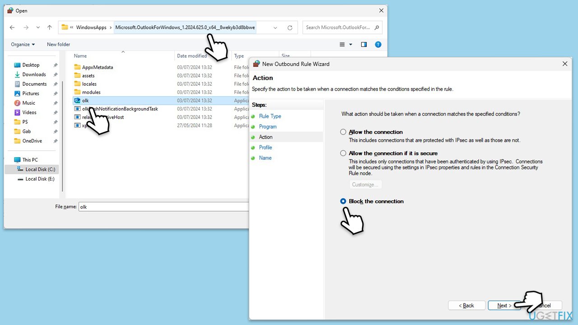Go up one folder level
Screen dimensions: 578x325
click(x=50, y=28)
